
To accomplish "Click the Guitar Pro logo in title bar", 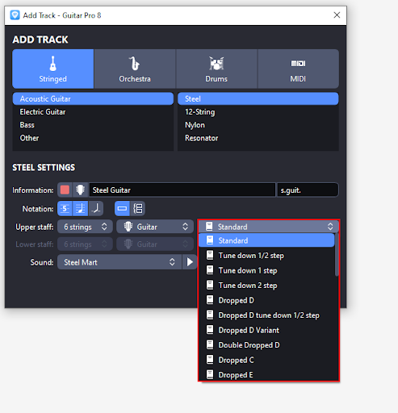I will pyautogui.click(x=15, y=15).
